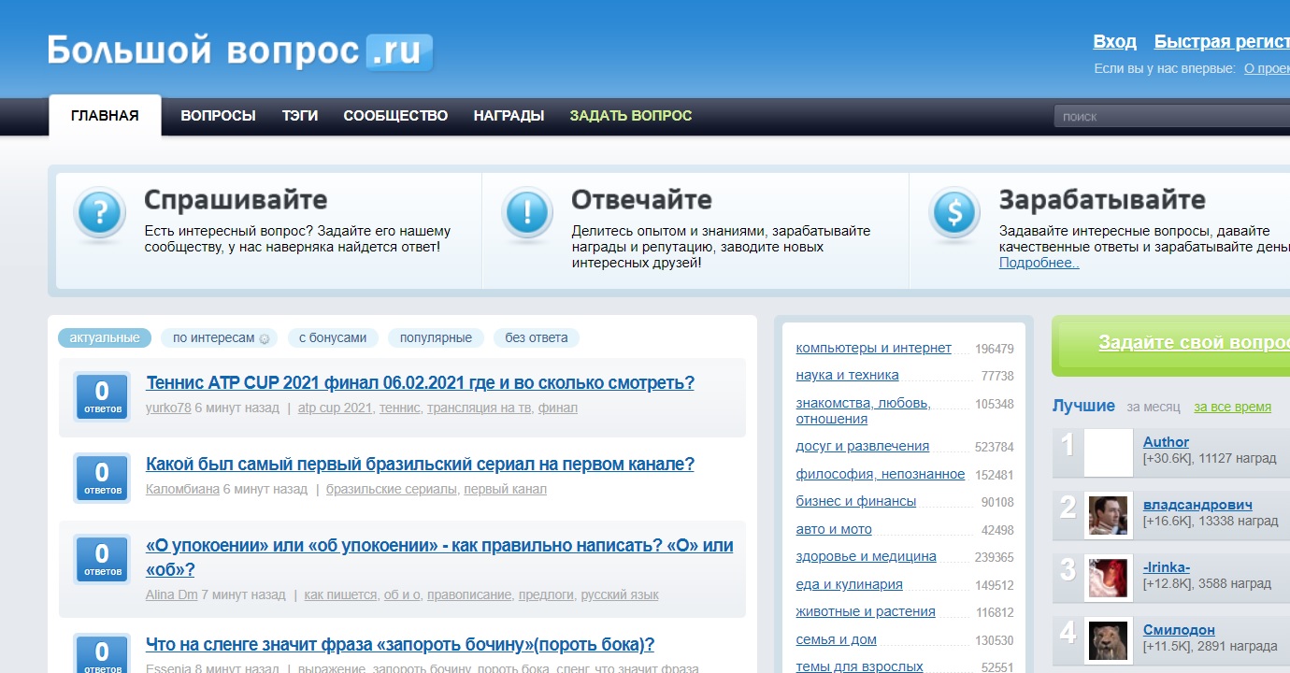The image size is (1290, 673).
Task: Click the question mark icon beside Спрашивайте
Action: (x=100, y=214)
